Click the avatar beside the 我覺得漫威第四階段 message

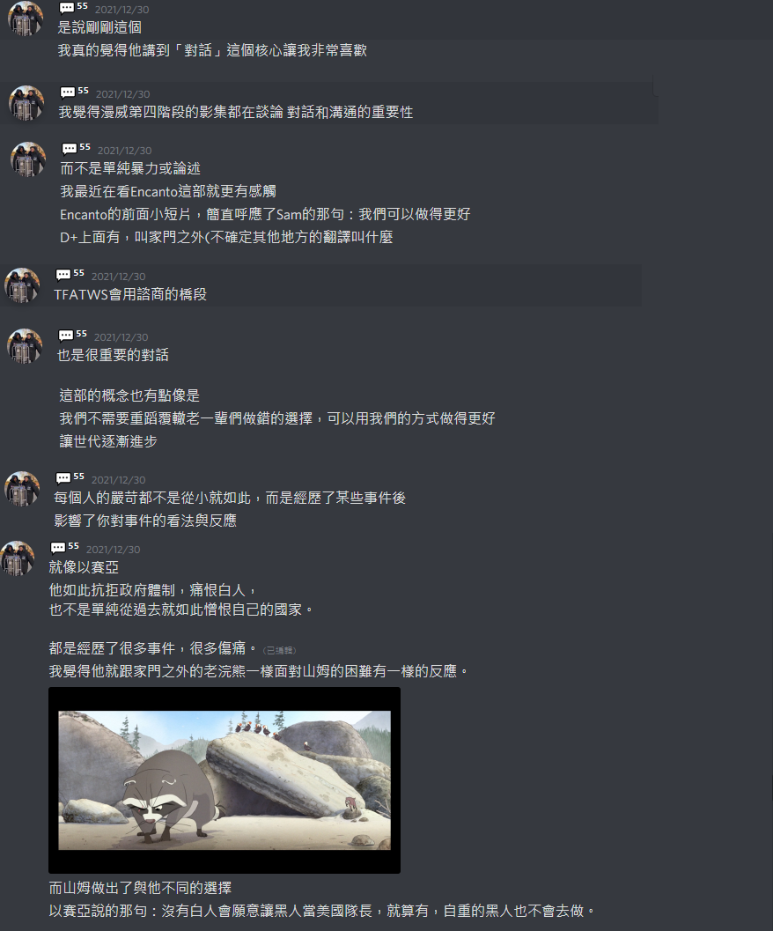click(x=26, y=103)
